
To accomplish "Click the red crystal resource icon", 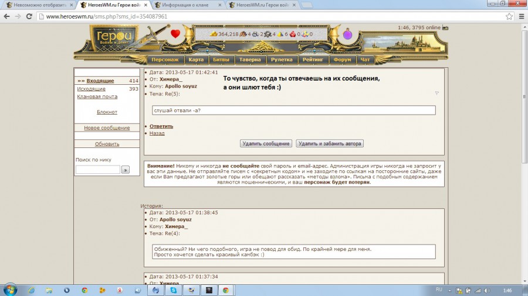I will tap(293, 34).
